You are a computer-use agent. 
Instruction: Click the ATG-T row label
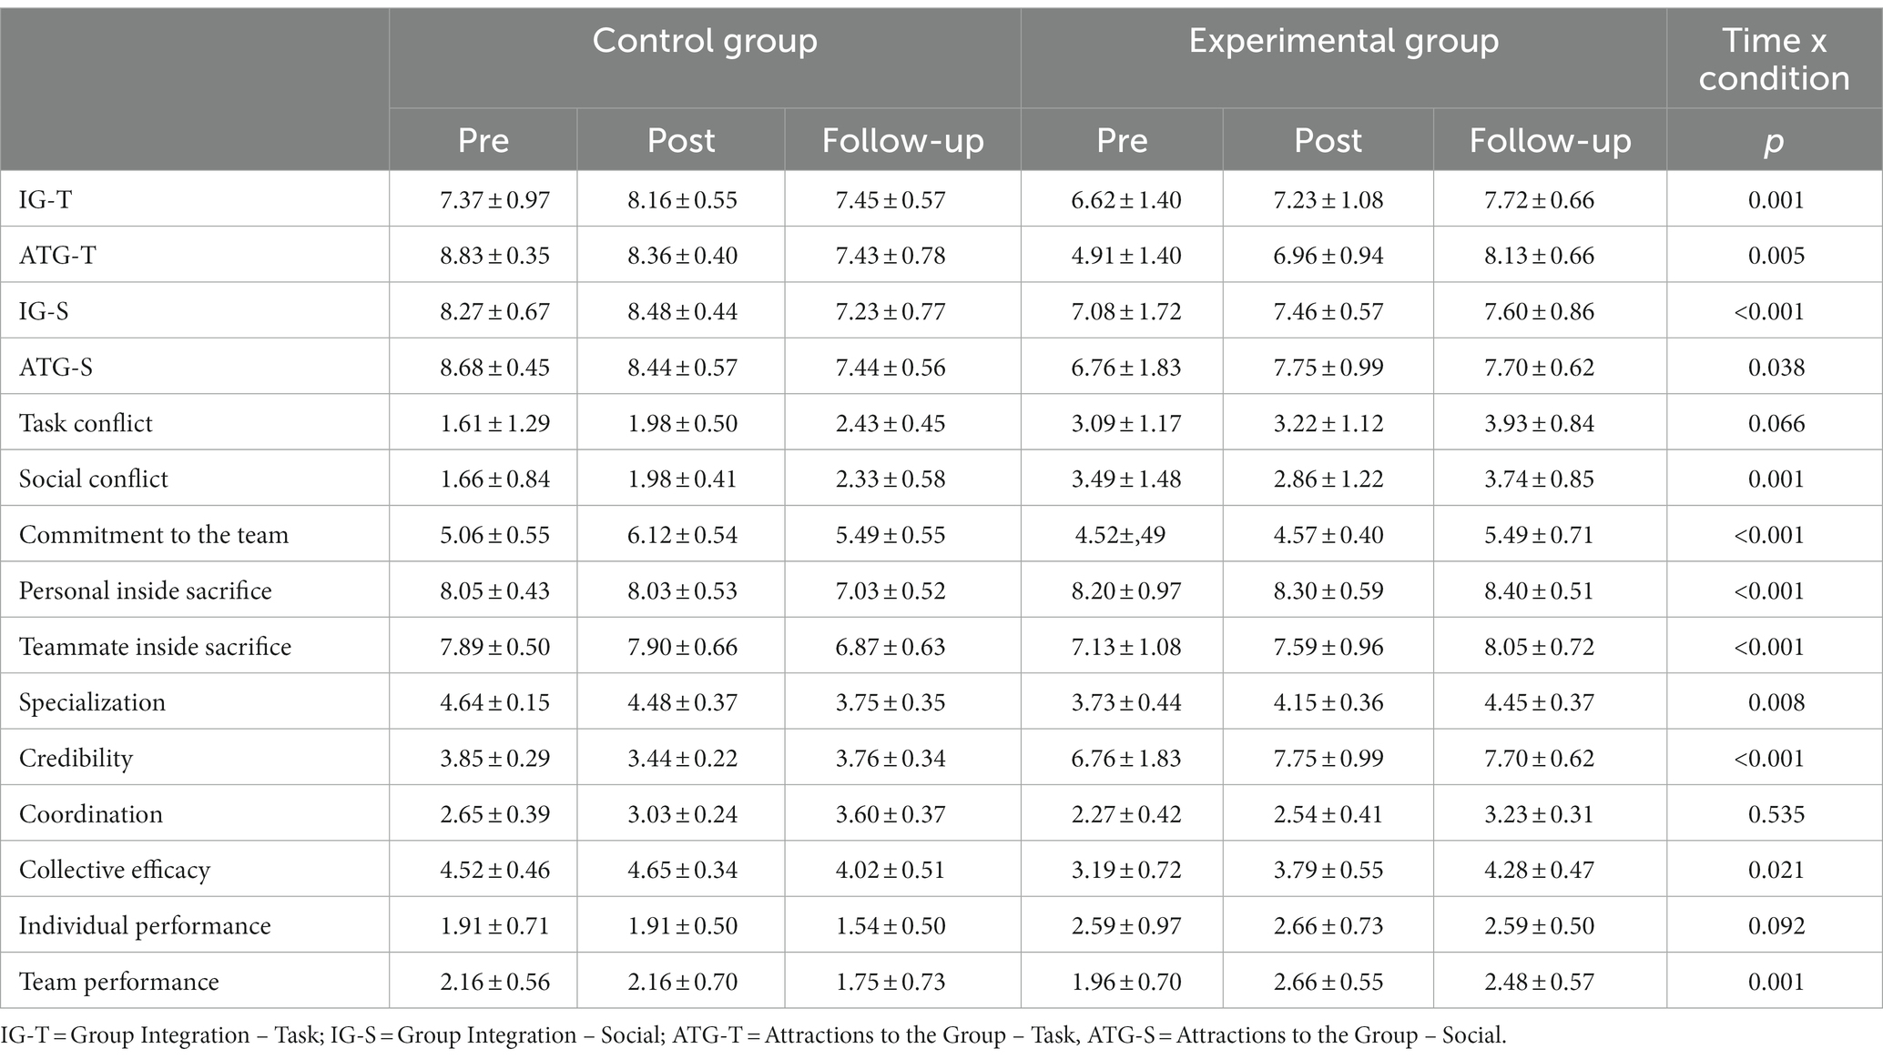(x=57, y=256)
